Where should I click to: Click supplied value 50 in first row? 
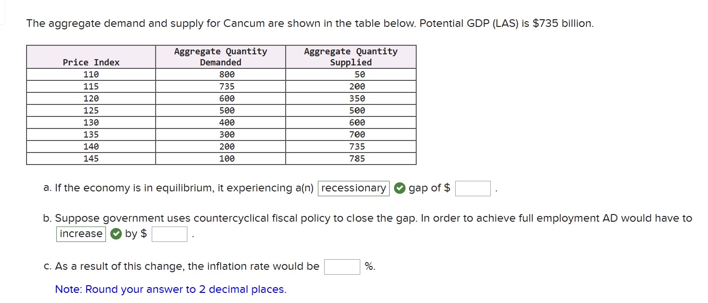pos(360,75)
